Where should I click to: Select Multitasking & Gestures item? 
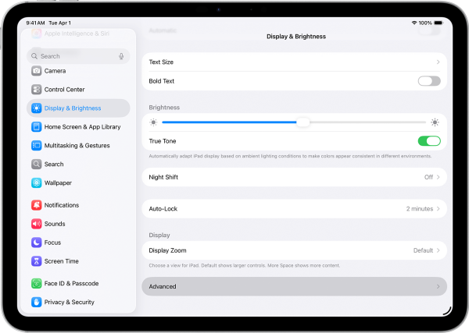coord(78,145)
